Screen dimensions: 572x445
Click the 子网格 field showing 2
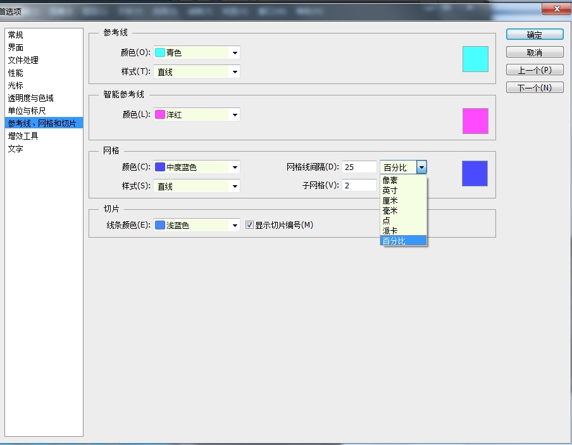(359, 185)
